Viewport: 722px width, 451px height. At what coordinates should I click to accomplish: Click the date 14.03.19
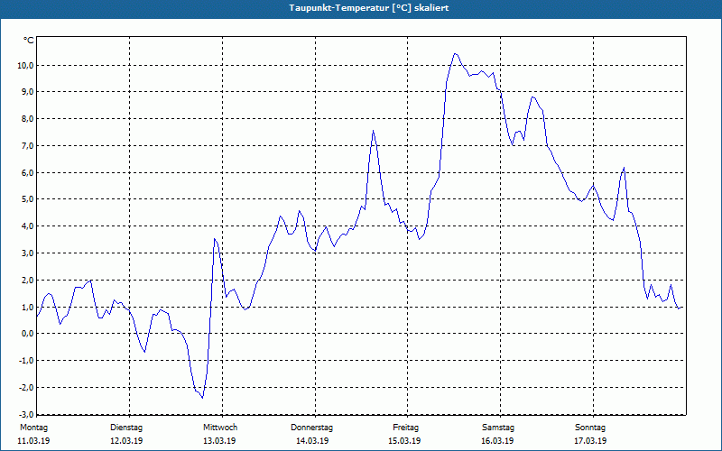[312, 441]
